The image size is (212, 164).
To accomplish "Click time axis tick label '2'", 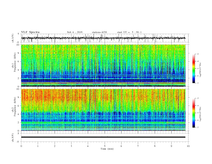I will coord(55,146).
